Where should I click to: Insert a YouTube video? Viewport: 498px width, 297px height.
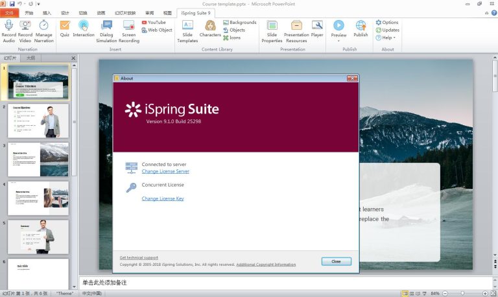point(154,22)
